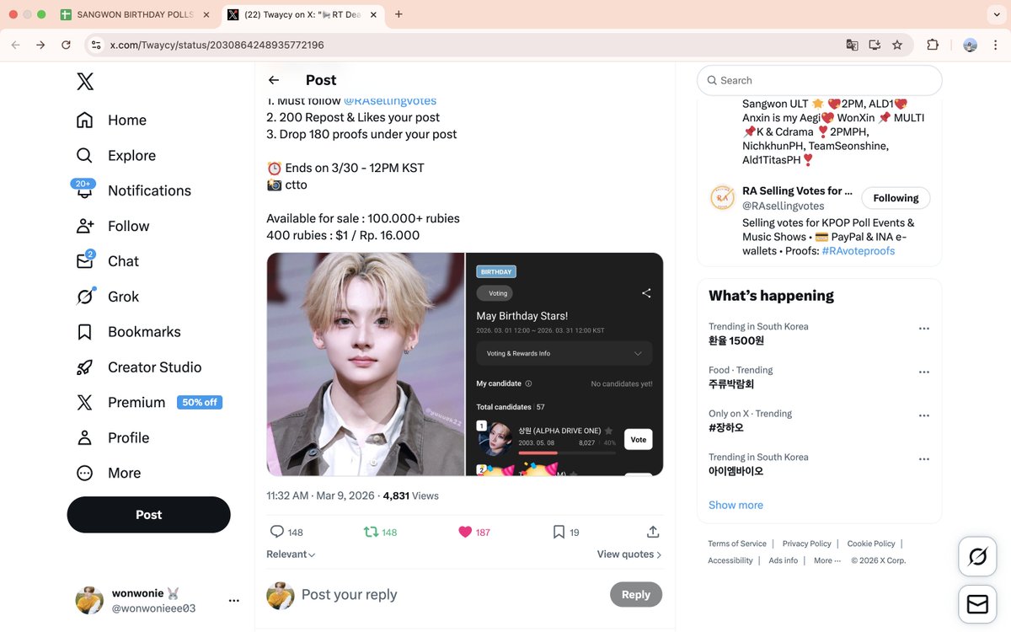Open Follow suggestions page
Screen dimensions: 1011x632
pos(112,226)
